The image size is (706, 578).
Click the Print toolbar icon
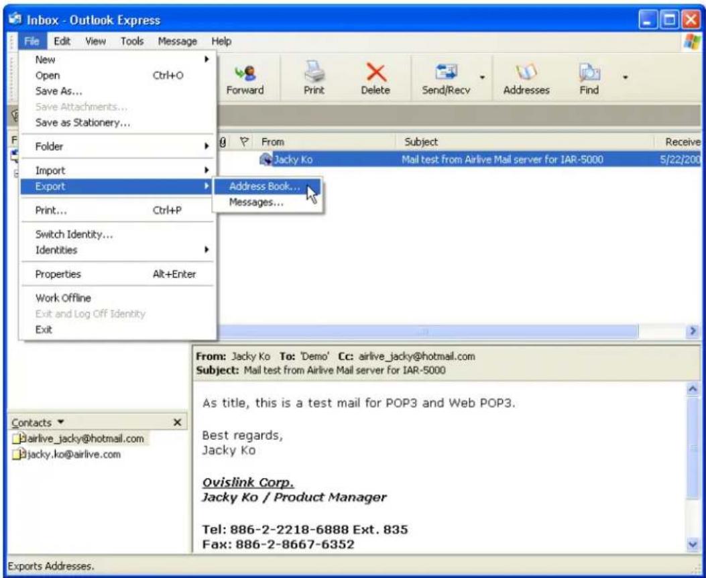[314, 72]
